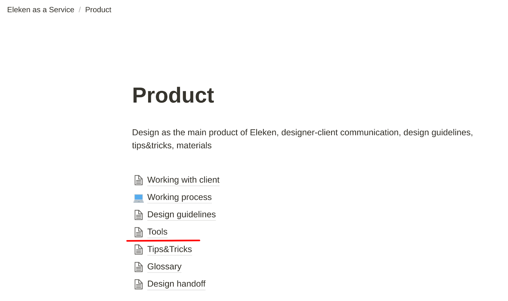Click the page icon beside Glossary
The image size is (508, 301).
coord(138,267)
